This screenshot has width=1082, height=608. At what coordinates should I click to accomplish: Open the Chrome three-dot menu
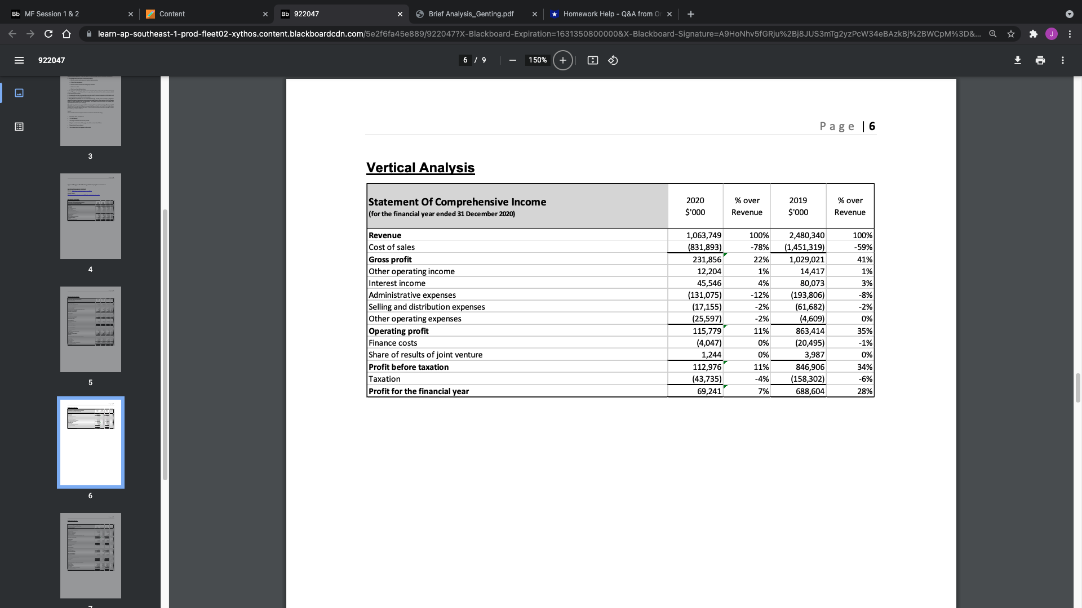(x=1070, y=34)
